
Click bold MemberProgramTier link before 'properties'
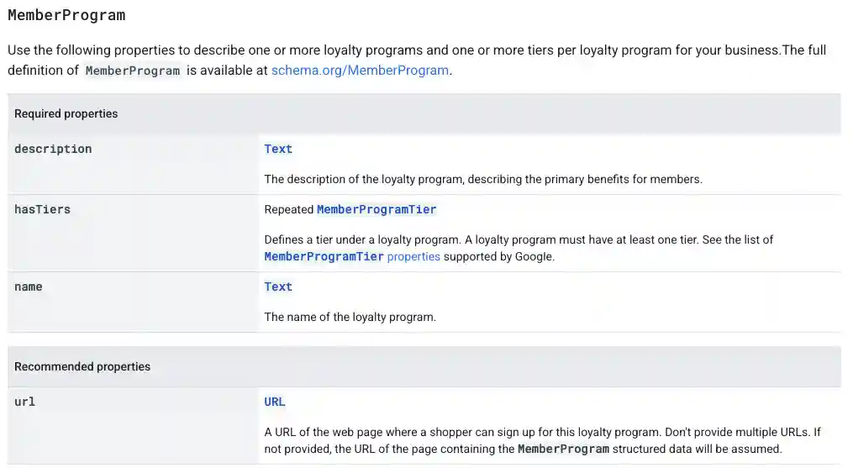[x=324, y=256]
